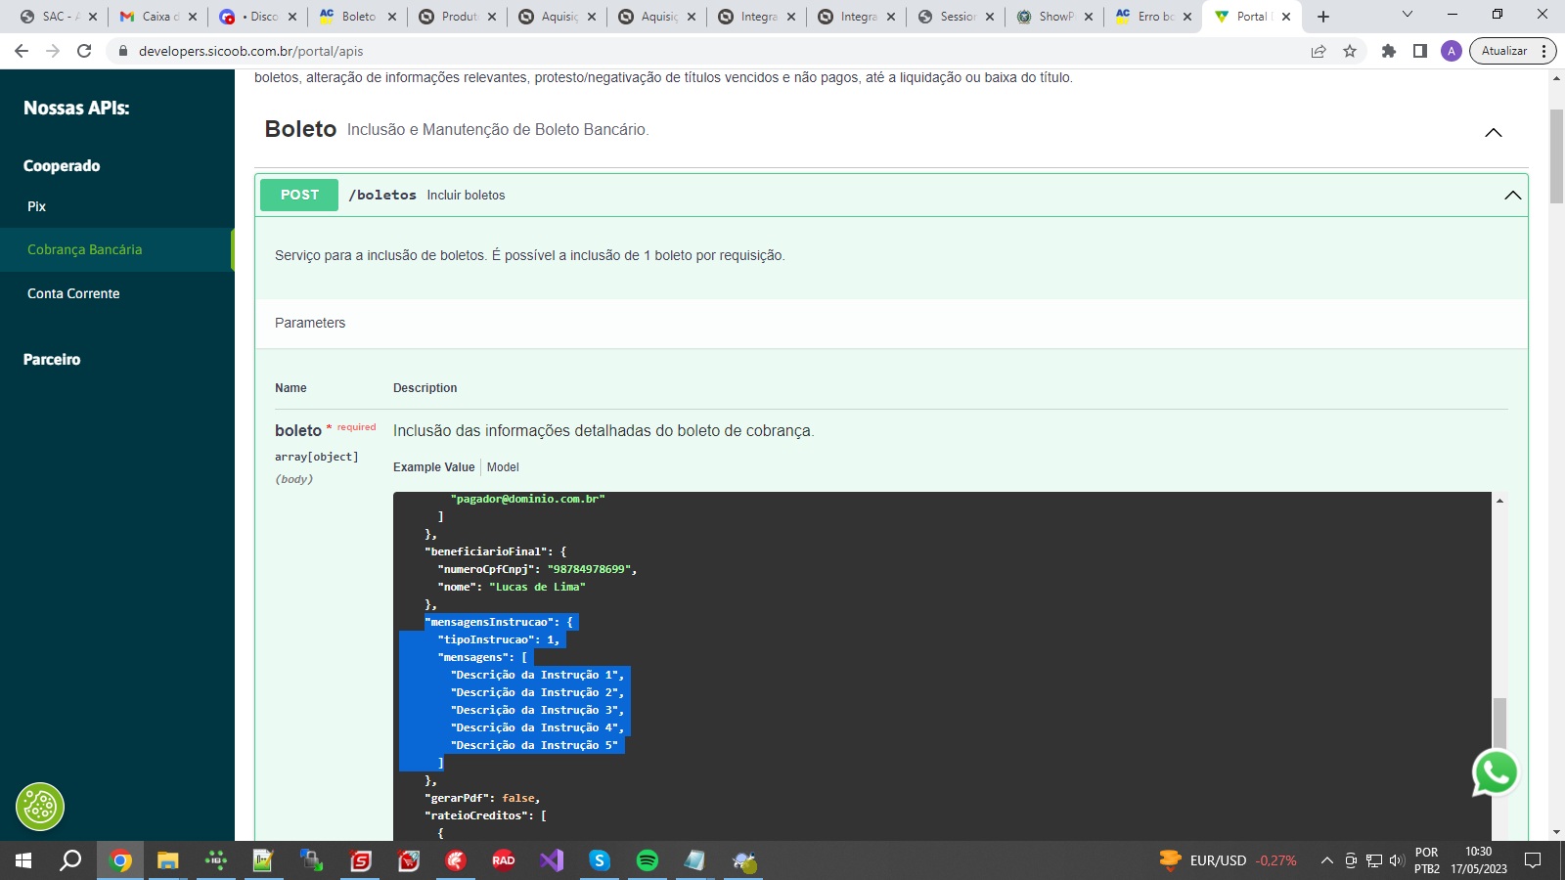Select the 'Example Value' tab
The height and width of the screenshot is (880, 1565).
(433, 467)
